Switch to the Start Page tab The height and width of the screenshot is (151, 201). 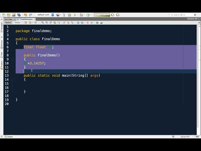pos(8,19)
